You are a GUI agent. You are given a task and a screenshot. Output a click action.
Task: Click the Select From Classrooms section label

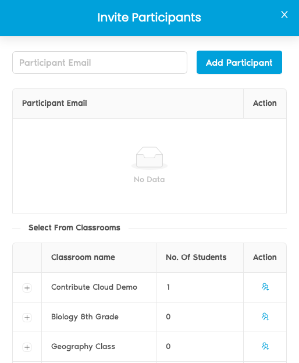point(74,228)
